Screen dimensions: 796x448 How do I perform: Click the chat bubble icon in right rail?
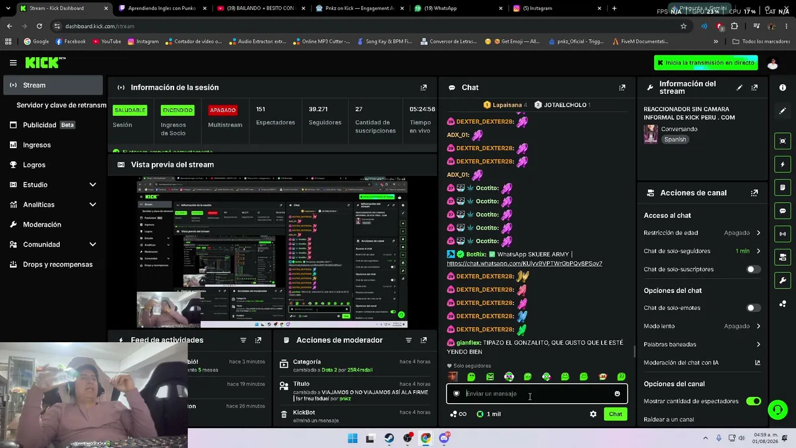pyautogui.click(x=782, y=211)
